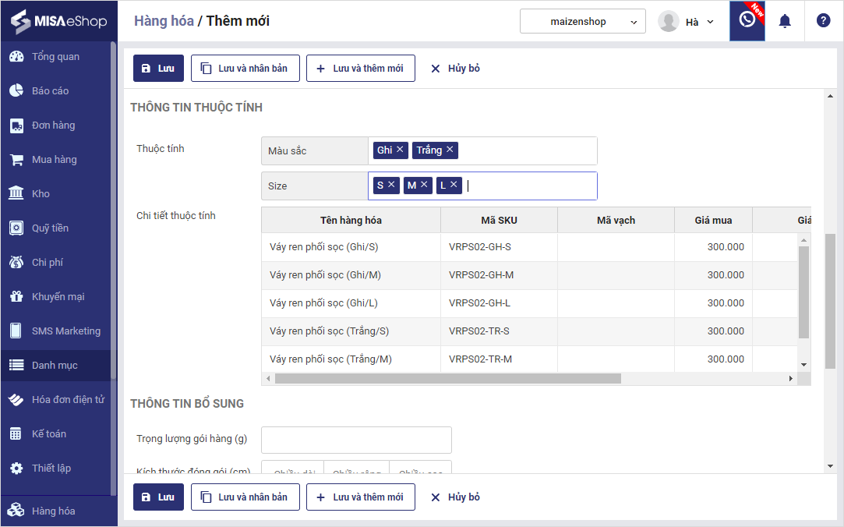Click the top Lưu và nhân bản button

tap(245, 68)
